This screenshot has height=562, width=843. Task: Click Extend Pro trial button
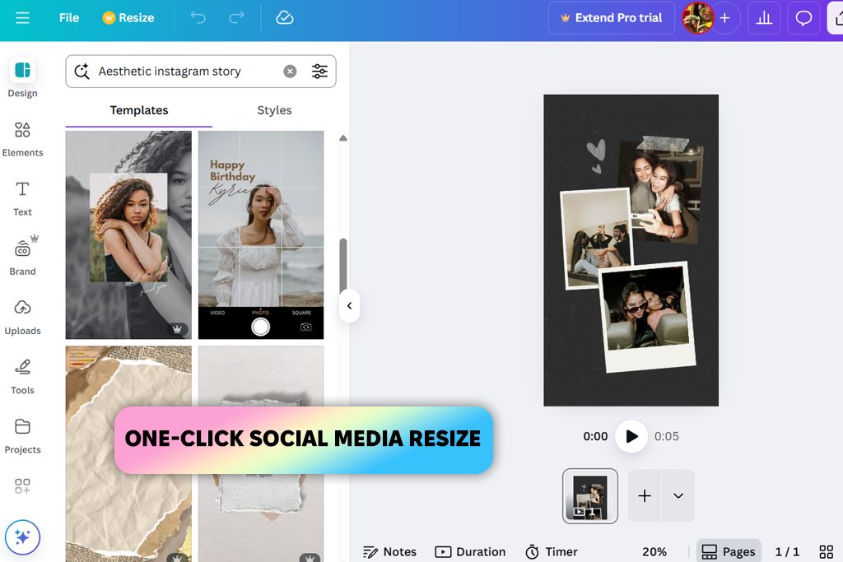click(x=612, y=18)
